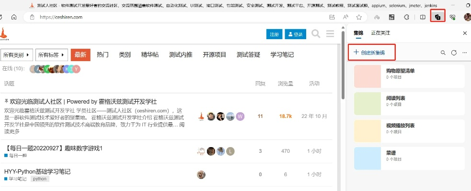Open the 所有标签 dropdown
The image size is (471, 191).
(x=52, y=55)
